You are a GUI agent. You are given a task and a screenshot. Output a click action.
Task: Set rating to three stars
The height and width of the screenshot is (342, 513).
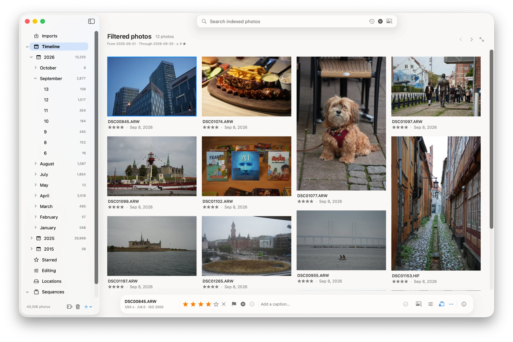point(201,304)
